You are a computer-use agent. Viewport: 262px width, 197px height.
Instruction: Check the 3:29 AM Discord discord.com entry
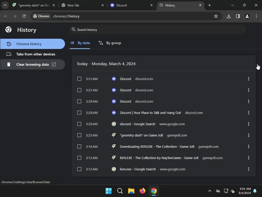click(79, 101)
